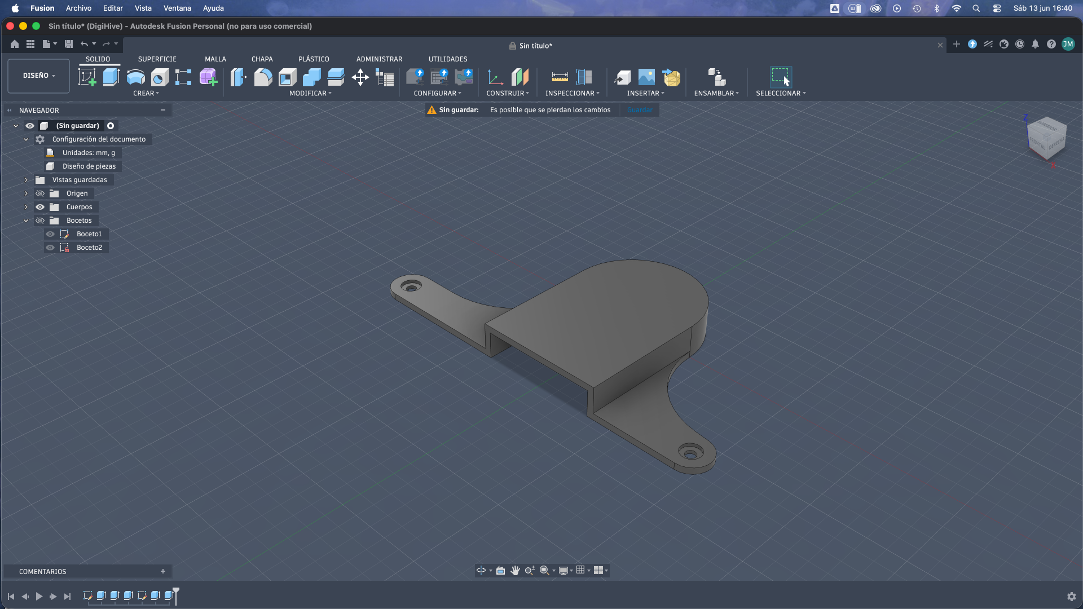This screenshot has height=609, width=1083.
Task: Expand the Origen folder
Action: click(26, 193)
